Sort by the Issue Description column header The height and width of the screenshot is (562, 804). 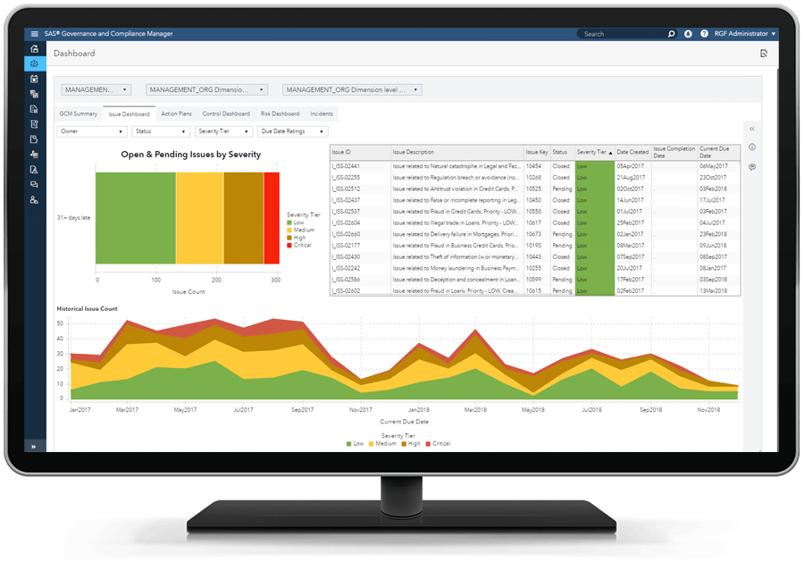click(457, 152)
